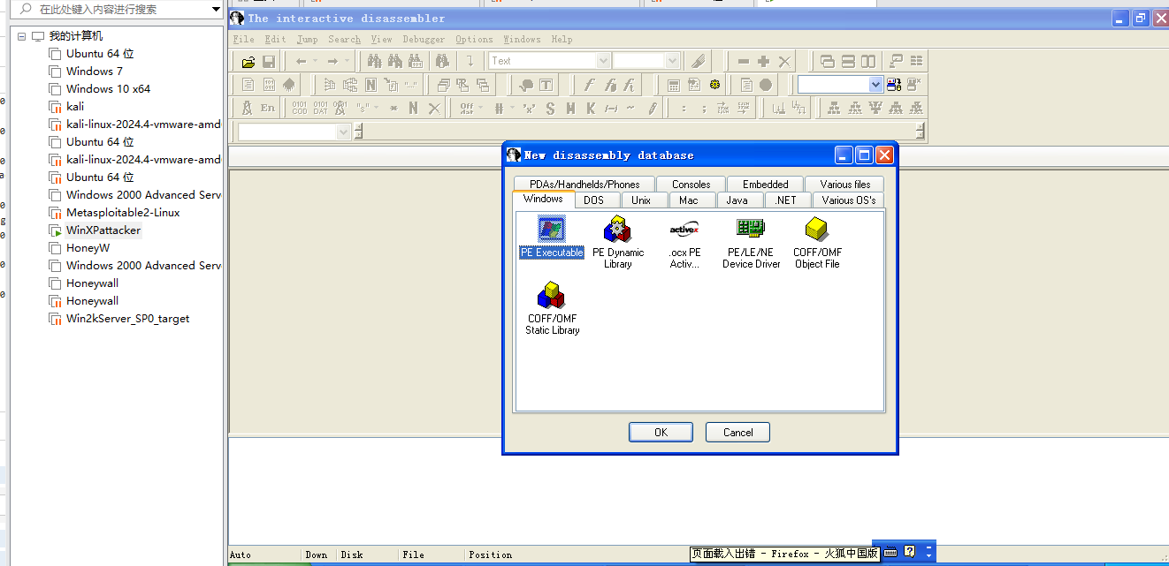1169x566 pixels.
Task: Click the 0101 DAT data icon
Action: pyautogui.click(x=320, y=108)
